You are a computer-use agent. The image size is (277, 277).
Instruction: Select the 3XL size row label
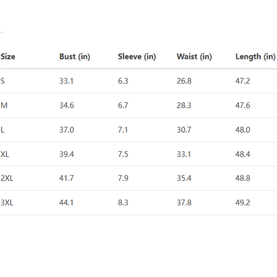point(7,203)
